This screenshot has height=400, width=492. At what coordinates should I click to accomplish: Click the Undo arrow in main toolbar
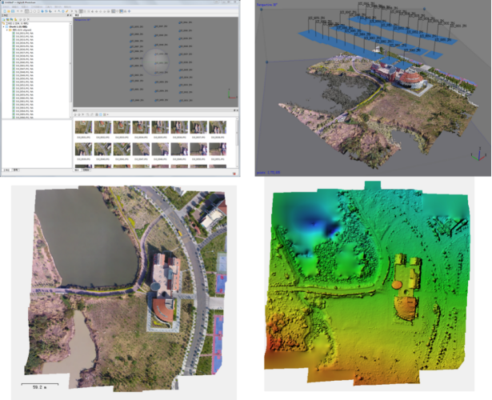(18, 11)
